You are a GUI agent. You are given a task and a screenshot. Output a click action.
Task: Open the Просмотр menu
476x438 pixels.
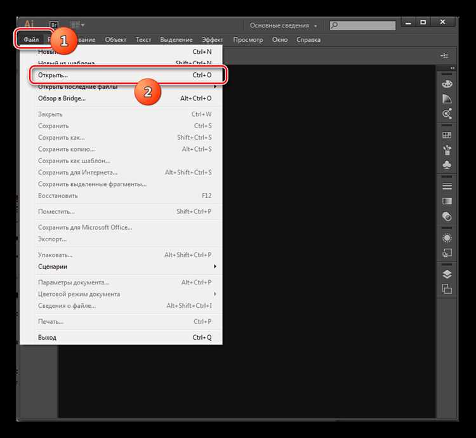(x=248, y=40)
